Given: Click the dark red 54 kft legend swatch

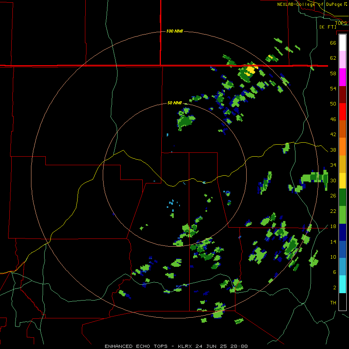Looking at the screenshot, I should pyautogui.click(x=342, y=94).
